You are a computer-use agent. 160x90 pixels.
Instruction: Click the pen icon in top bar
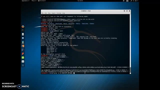point(131,1)
